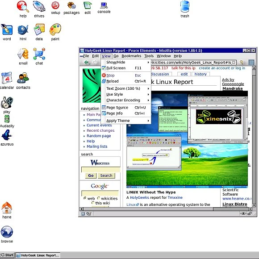Screen dimensions: 259x259
Task: Click the security lock icon in status bar
Action: coord(250,214)
